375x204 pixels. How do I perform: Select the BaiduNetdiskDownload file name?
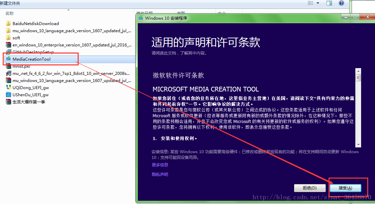[36, 23]
